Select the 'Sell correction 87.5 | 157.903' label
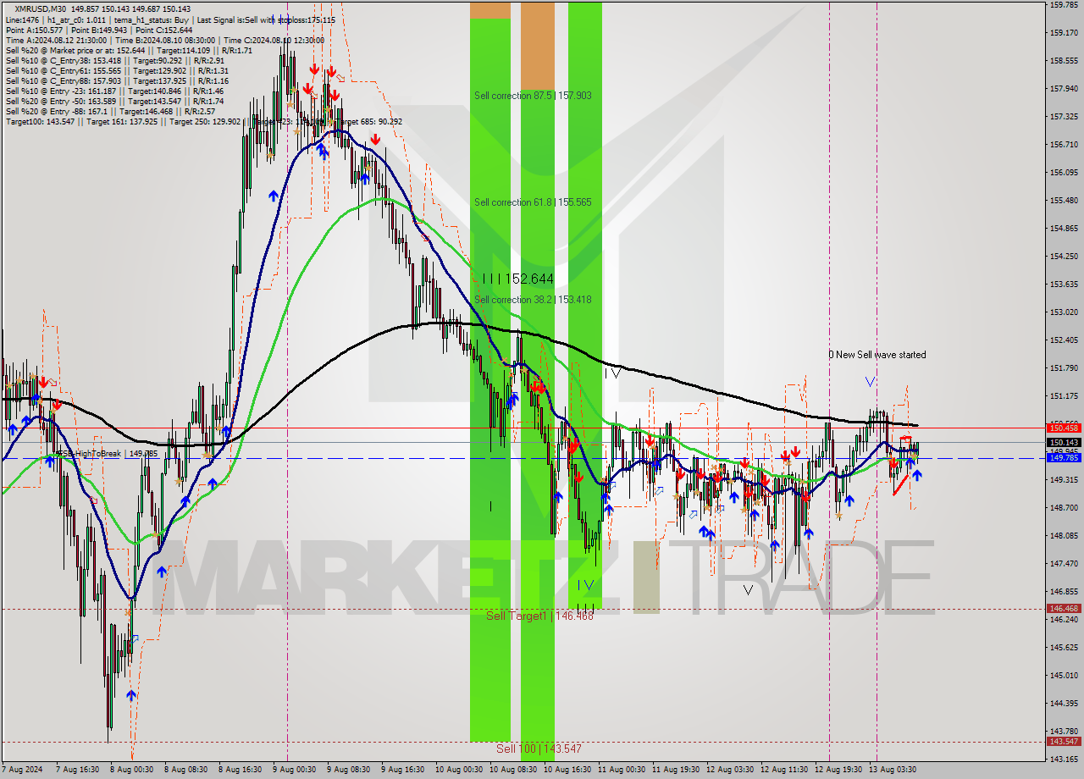The width and height of the screenshot is (1084, 779). pyautogui.click(x=533, y=96)
